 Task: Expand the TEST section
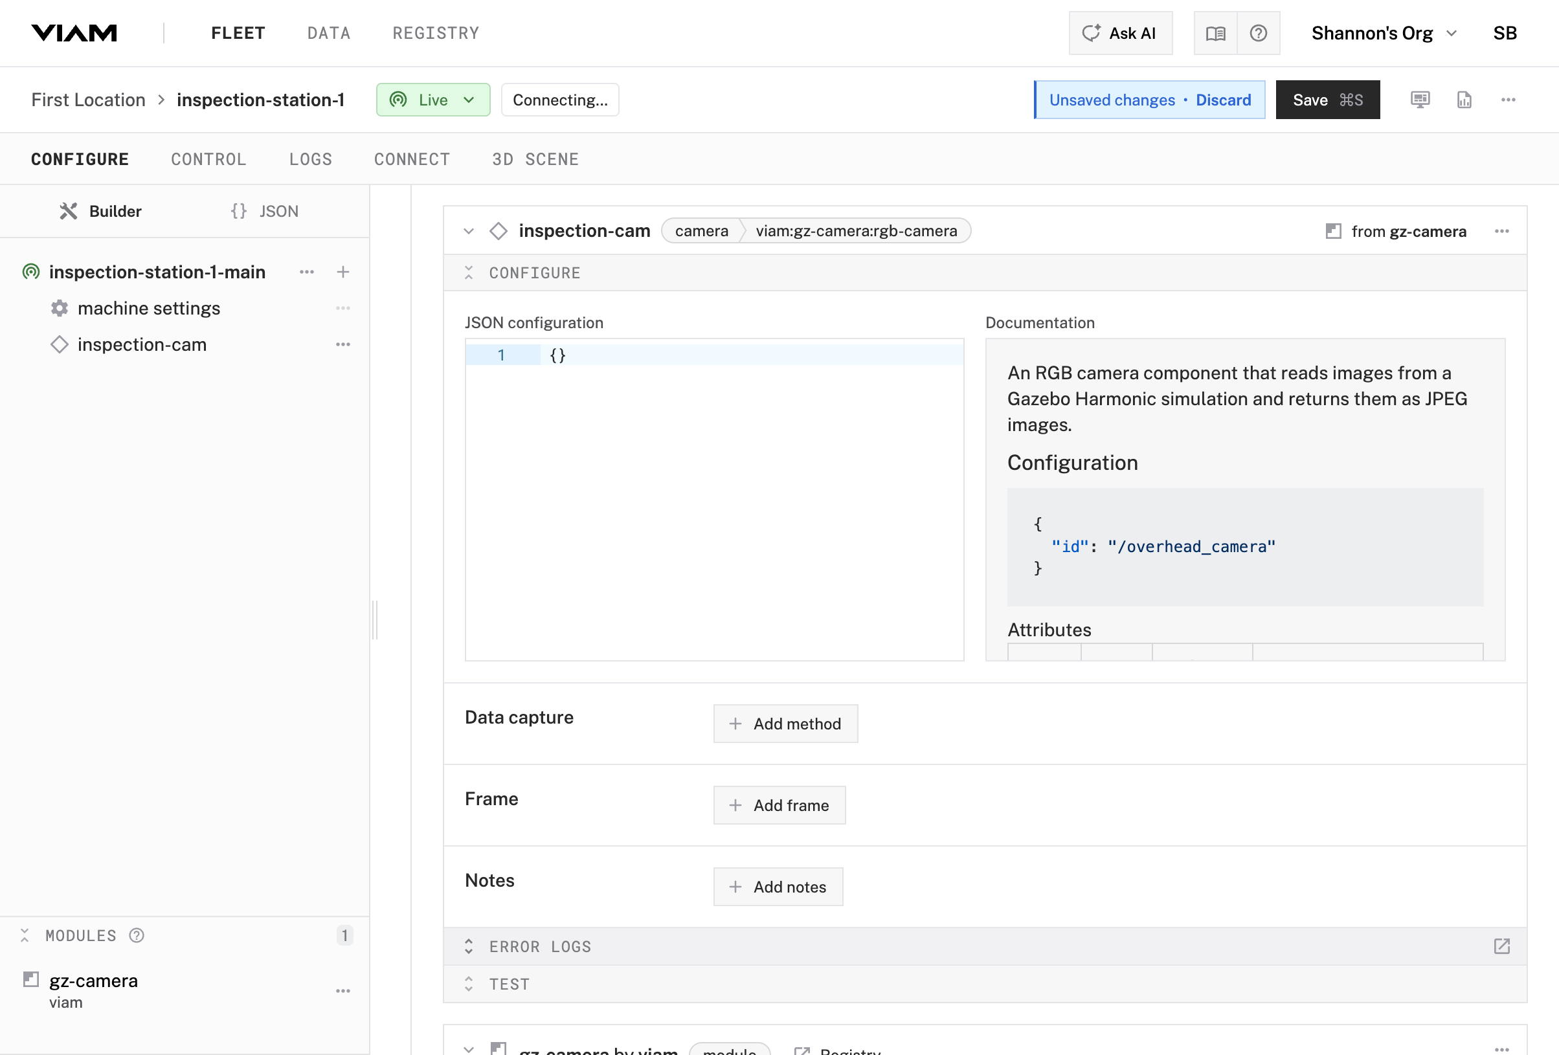[x=509, y=984]
